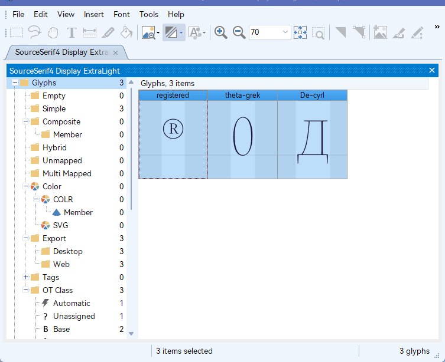Select the theta-grek glyph cell
Image resolution: width=445 pixels, height=362 pixels.
(x=242, y=134)
